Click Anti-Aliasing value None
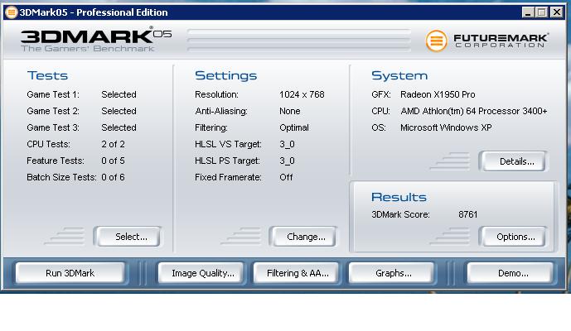 [290, 111]
